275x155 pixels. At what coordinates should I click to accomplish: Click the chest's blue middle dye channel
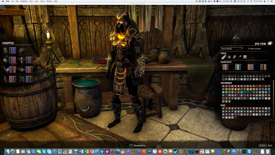tap(29, 60)
